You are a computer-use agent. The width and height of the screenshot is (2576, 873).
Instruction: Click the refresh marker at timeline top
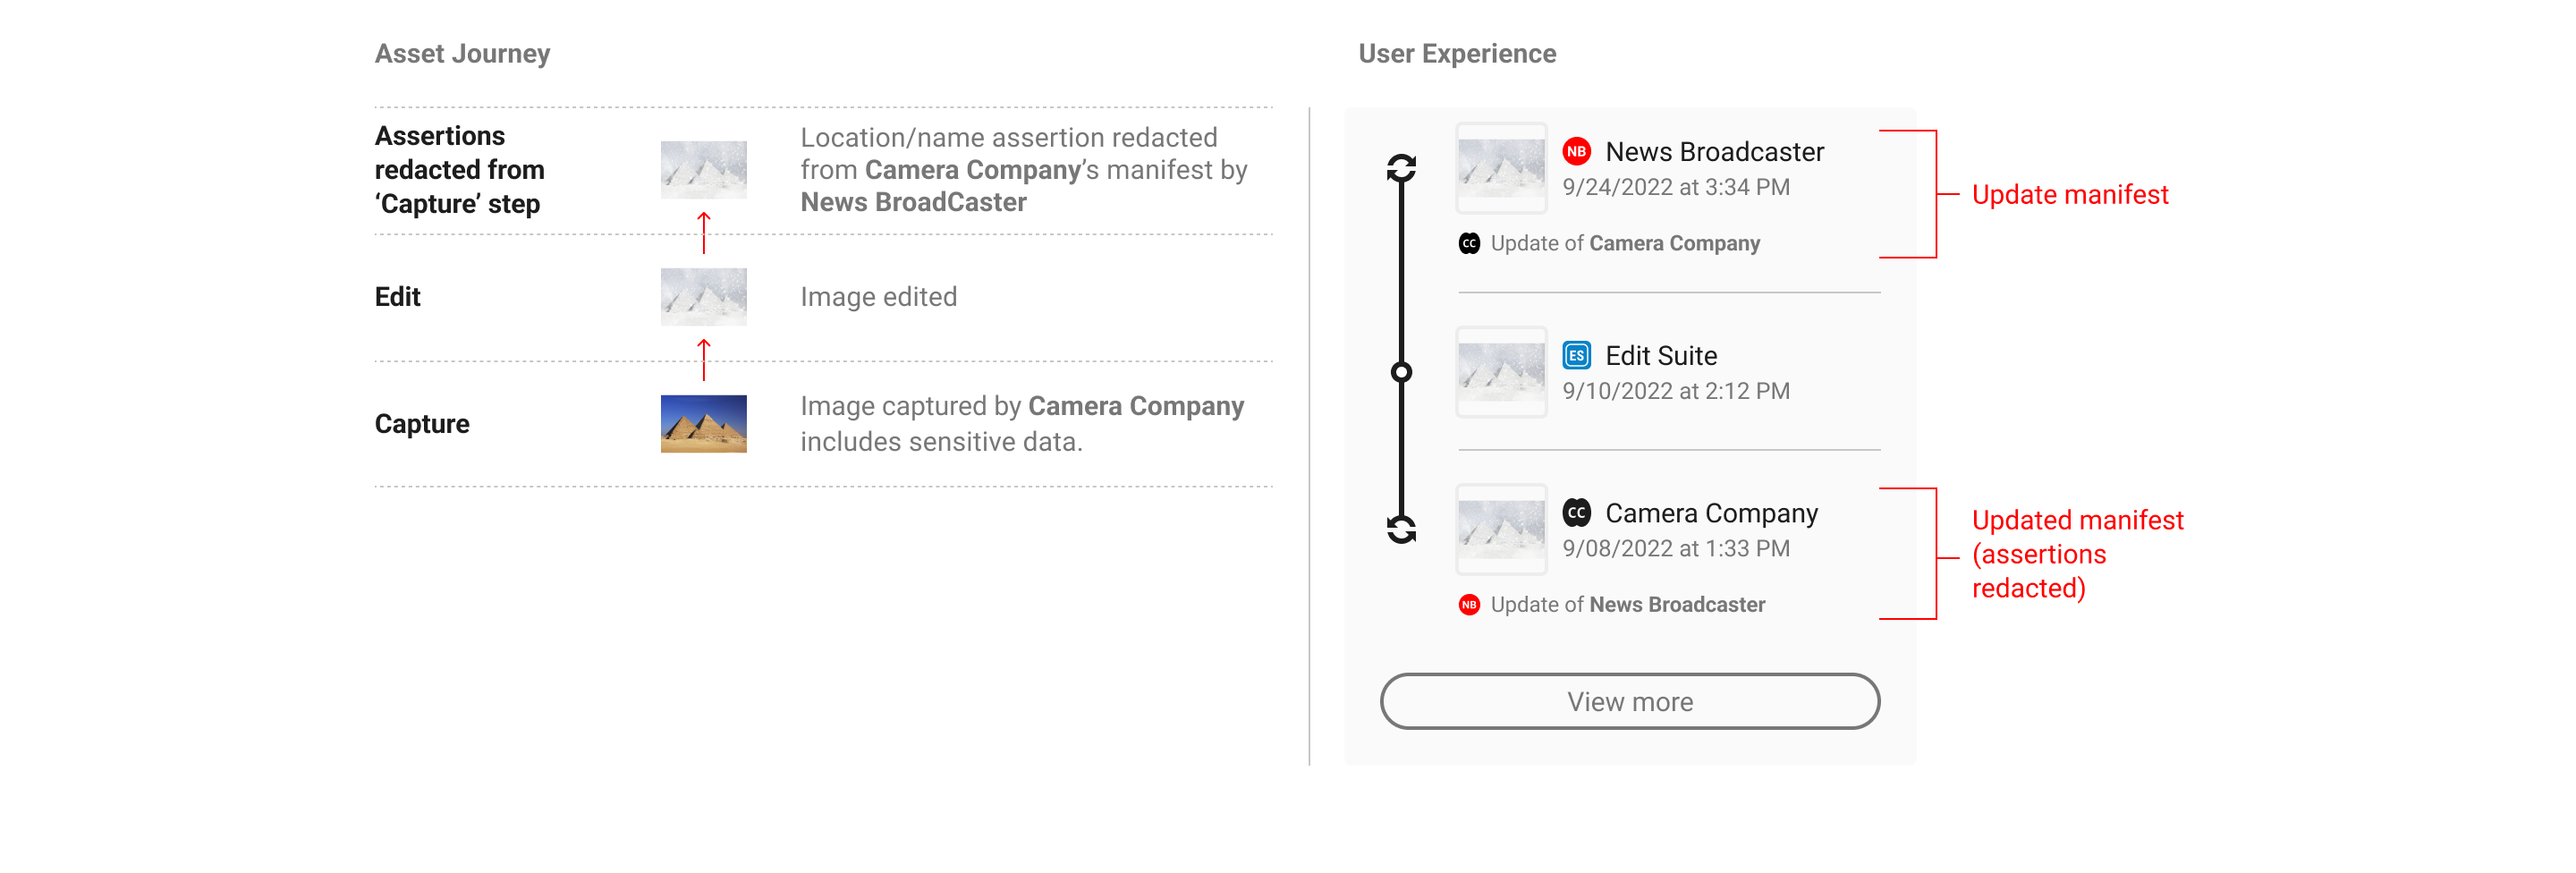[1401, 168]
